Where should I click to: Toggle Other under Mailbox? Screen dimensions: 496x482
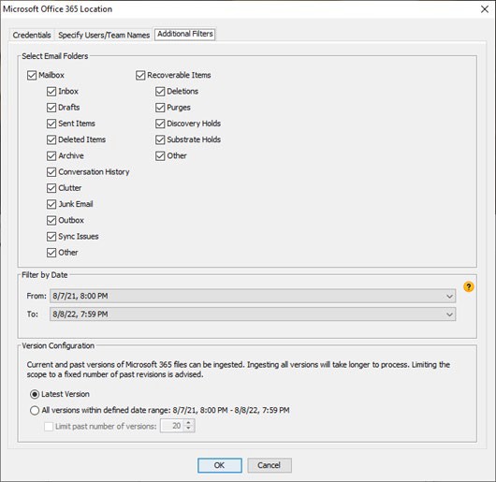51,253
